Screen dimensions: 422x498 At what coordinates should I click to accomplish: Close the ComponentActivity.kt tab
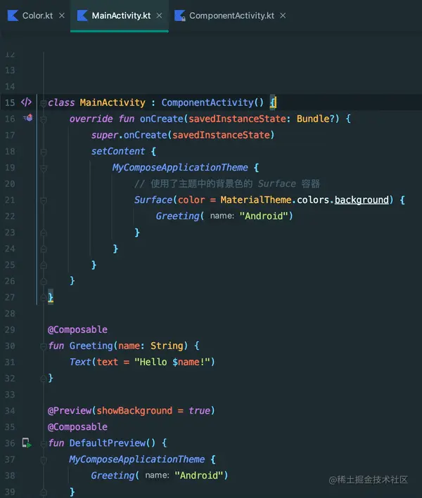click(283, 15)
